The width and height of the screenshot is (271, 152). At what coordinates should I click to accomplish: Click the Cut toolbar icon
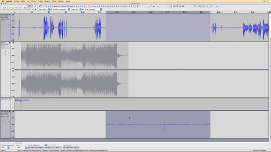tap(171, 6)
